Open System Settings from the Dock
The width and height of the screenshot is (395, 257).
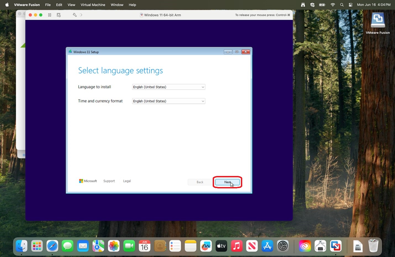pyautogui.click(x=283, y=246)
